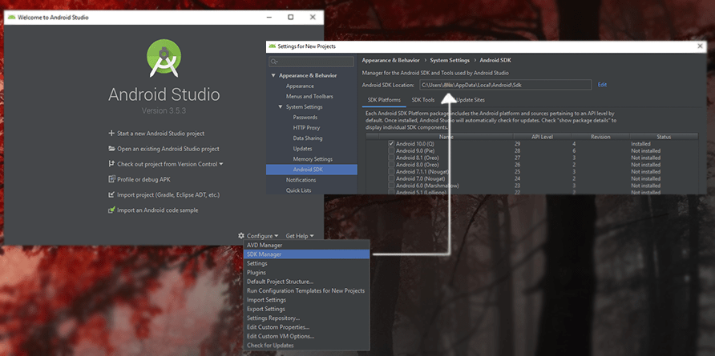Check the Android 8.1 (Oreo) checkbox
Screen dimensions: 715x356
click(x=391, y=158)
